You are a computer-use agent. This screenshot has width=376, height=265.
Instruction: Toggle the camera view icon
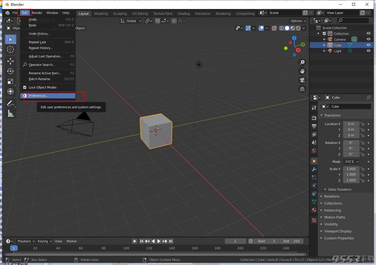tap(302, 80)
